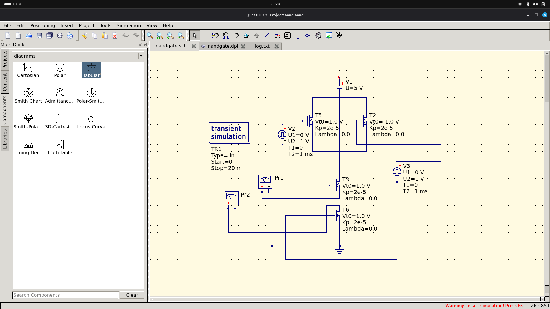Open the Insert menu
This screenshot has width=550, height=309.
(x=67, y=25)
